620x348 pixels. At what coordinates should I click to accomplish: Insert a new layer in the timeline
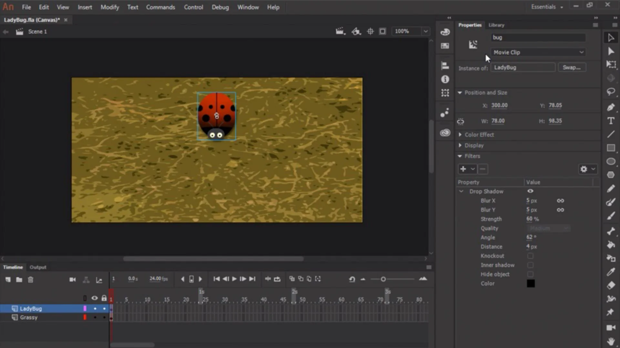pos(8,279)
